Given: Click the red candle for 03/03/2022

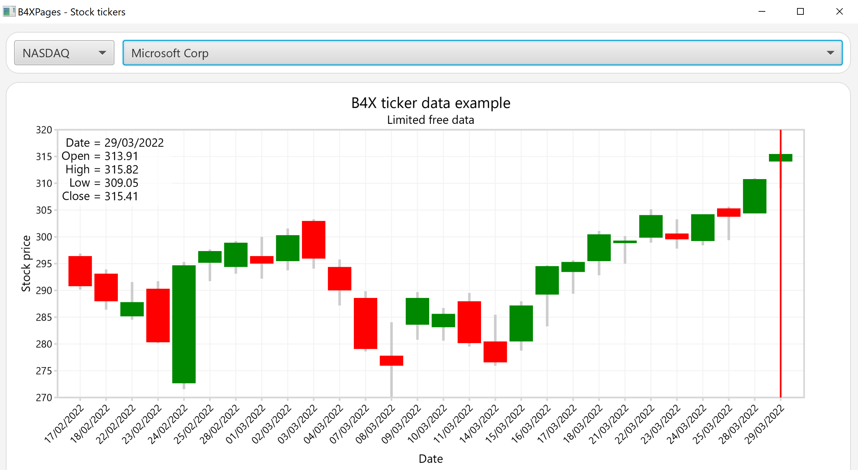Looking at the screenshot, I should [x=313, y=240].
